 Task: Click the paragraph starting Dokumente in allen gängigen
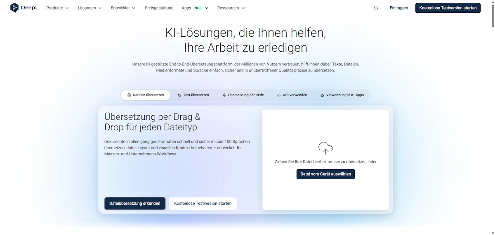pyautogui.click(x=177, y=147)
